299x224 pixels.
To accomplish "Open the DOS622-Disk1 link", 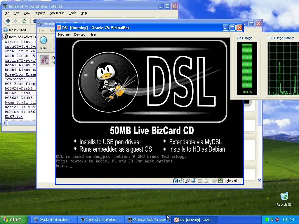I will (20, 88).
